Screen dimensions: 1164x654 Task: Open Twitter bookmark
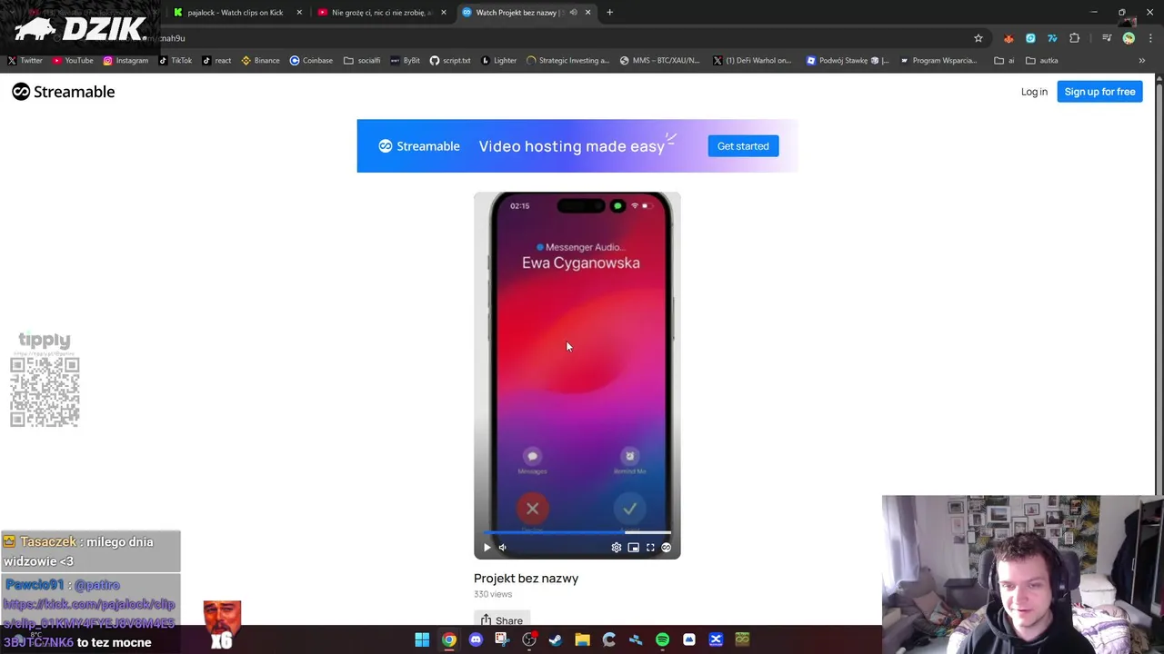coord(25,61)
